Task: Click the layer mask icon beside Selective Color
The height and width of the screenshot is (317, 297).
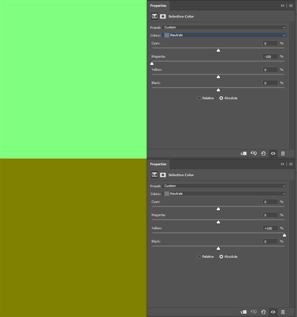Action: coord(163,16)
